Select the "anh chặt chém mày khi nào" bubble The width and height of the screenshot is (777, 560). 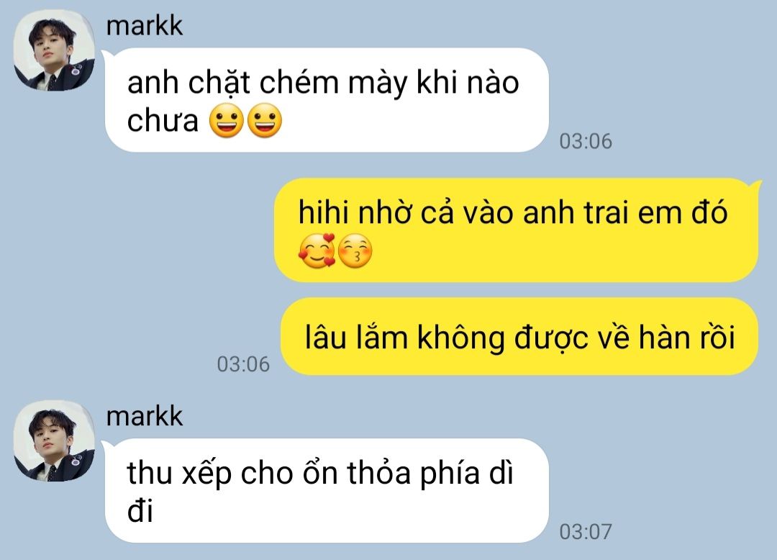tap(327, 100)
